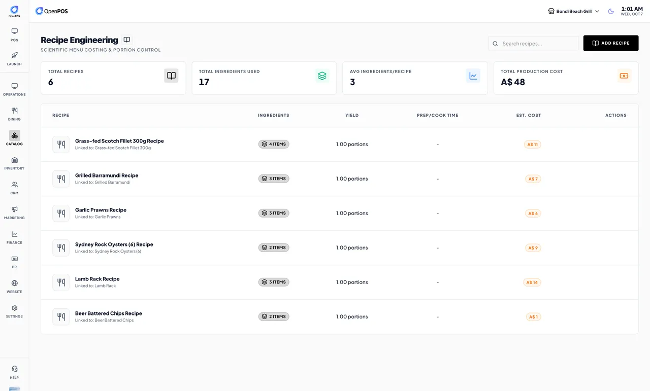Open the Finance chart icon
Image resolution: width=650 pixels, height=391 pixels.
(14, 234)
